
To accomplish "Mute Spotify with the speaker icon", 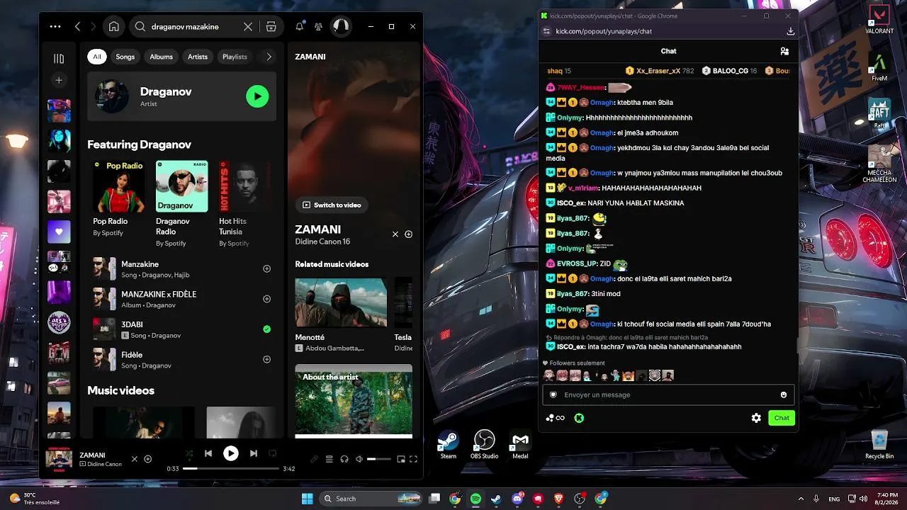I will click(359, 459).
